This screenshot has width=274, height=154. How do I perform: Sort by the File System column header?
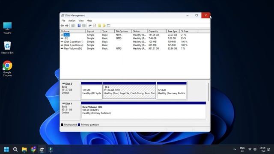coord(123,31)
